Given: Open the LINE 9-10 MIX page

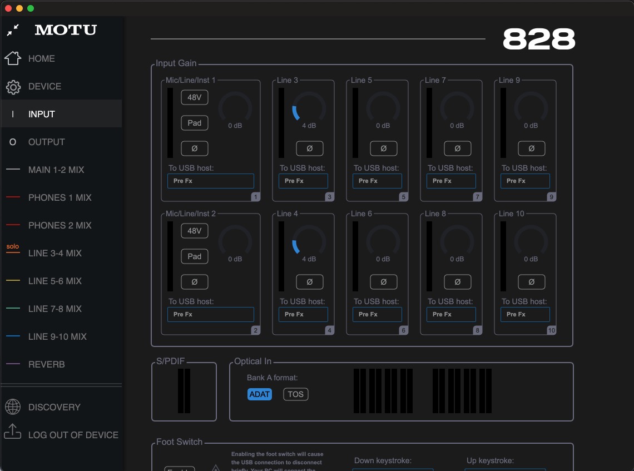Looking at the screenshot, I should 62,336.
